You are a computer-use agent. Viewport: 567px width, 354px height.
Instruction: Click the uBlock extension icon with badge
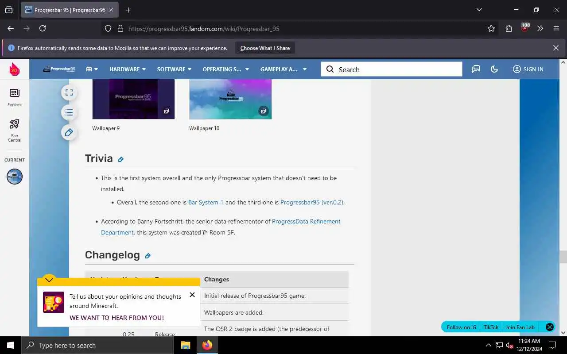point(525,27)
